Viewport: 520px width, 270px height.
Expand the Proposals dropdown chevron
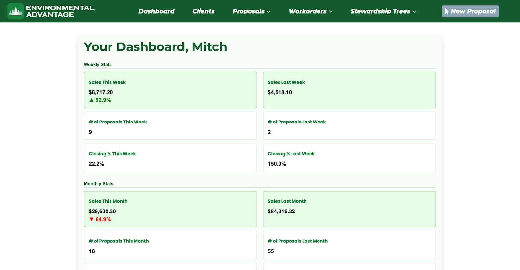coord(269,12)
